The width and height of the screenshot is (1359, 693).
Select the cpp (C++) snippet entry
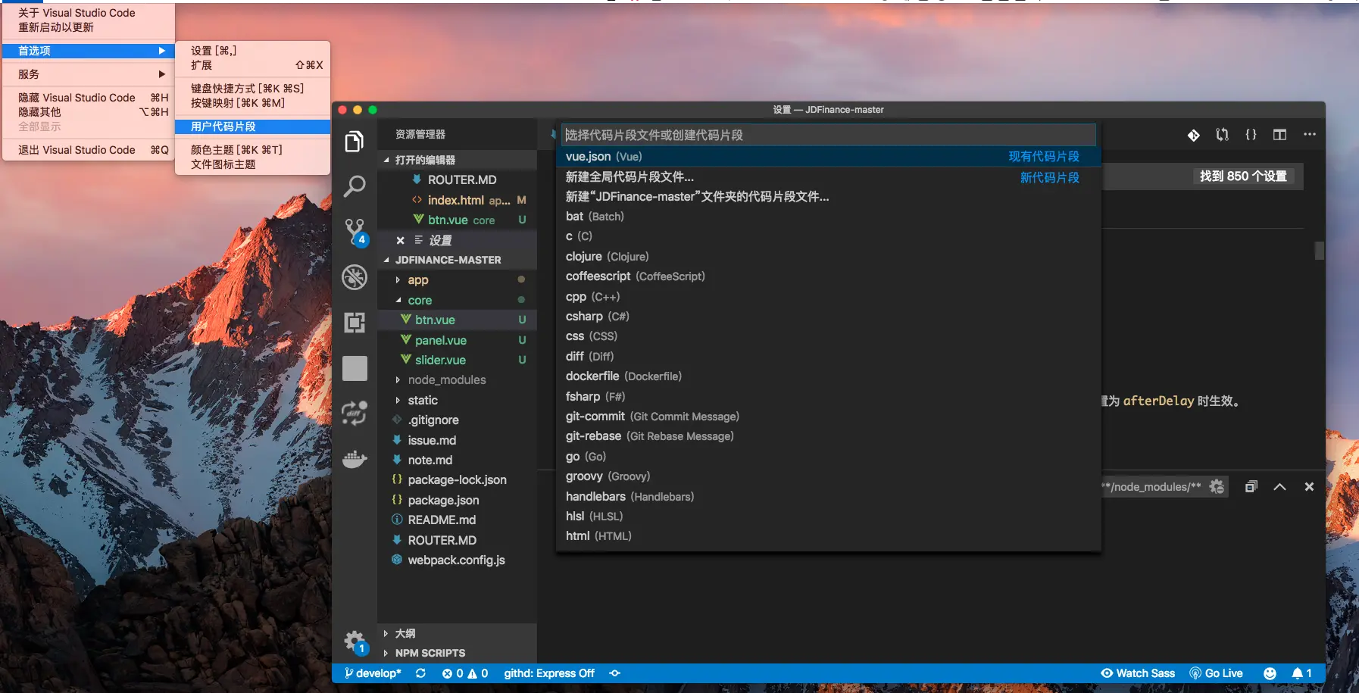click(x=828, y=297)
